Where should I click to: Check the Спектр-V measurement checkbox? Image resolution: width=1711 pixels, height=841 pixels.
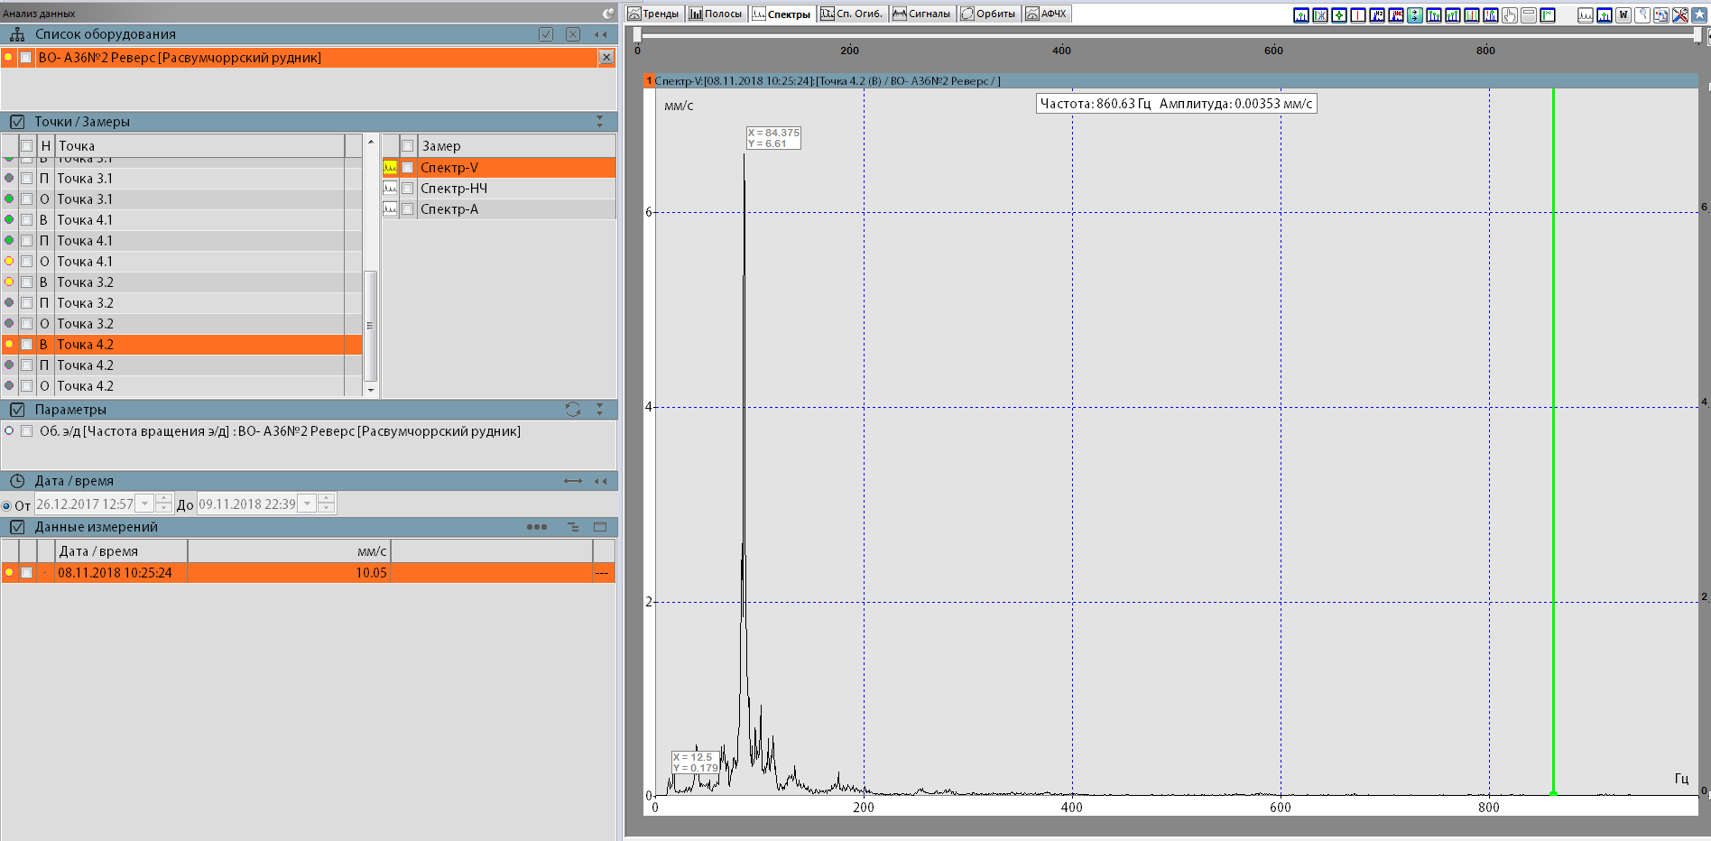tap(408, 168)
